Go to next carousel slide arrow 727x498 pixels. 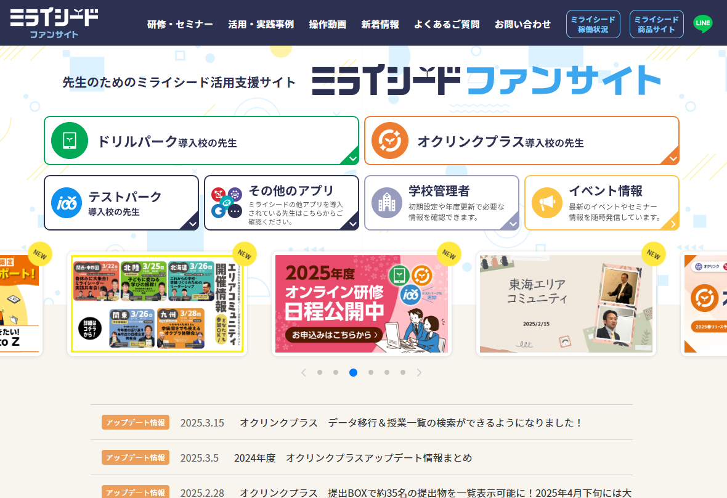pos(419,372)
